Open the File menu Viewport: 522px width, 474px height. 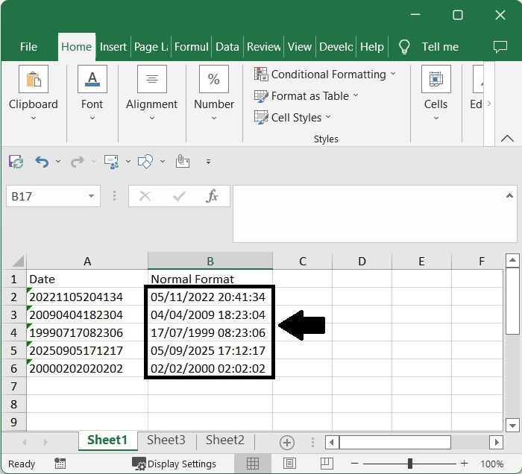tap(28, 46)
